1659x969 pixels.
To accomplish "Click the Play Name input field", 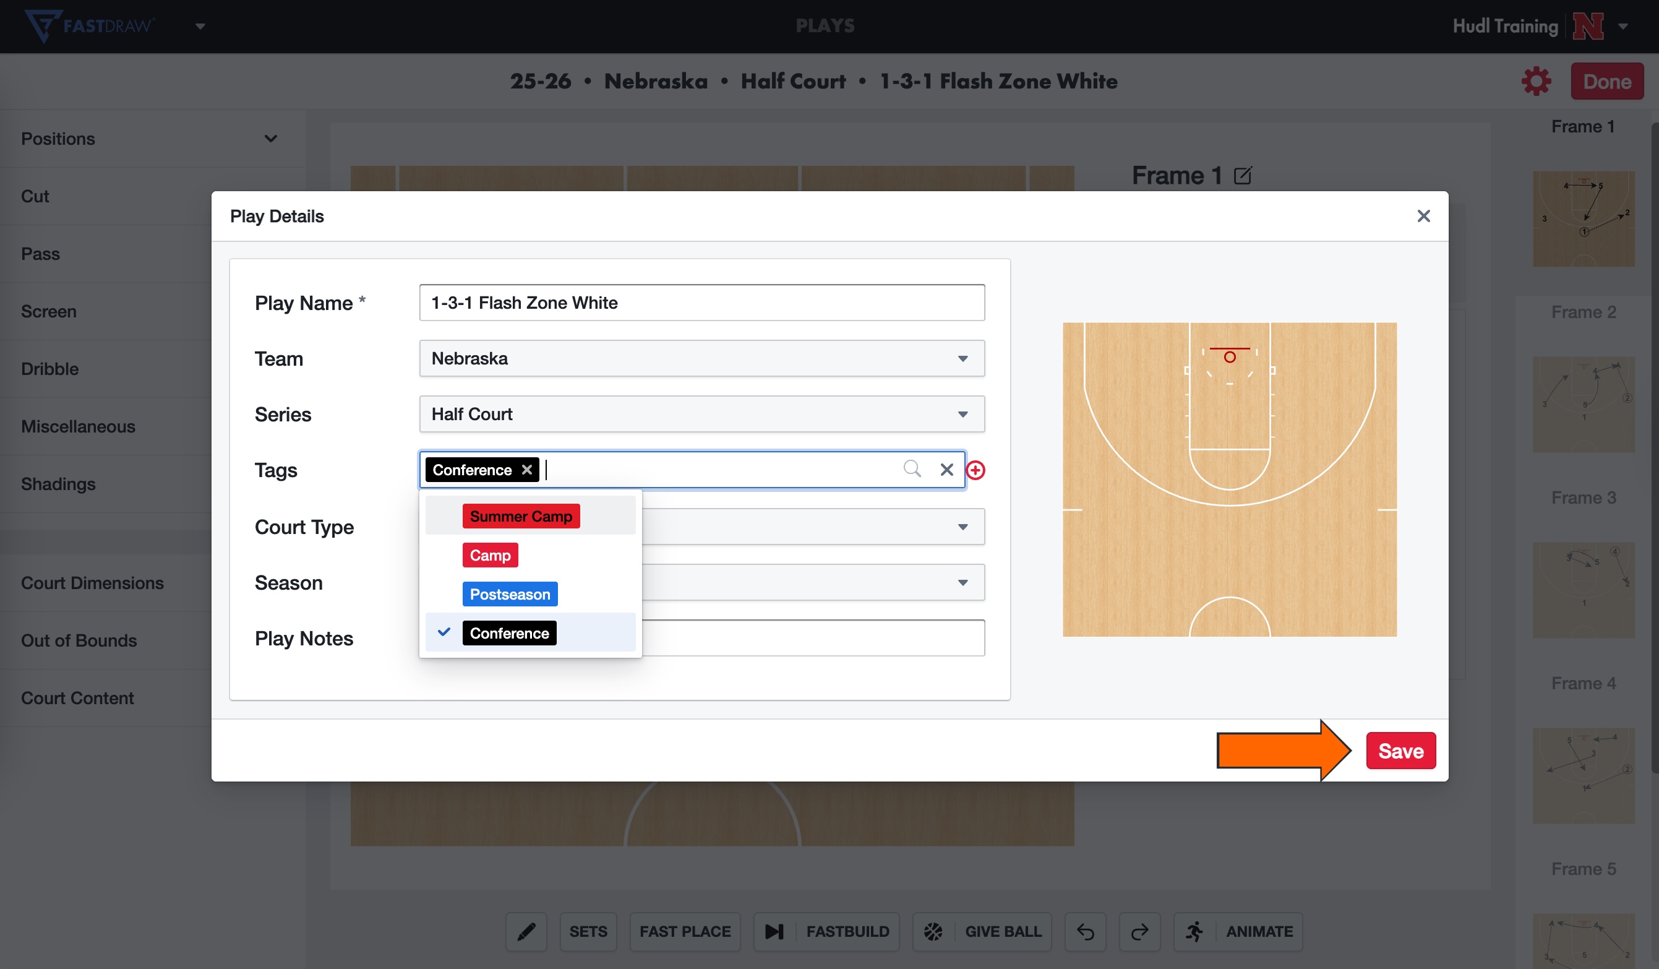I will point(702,303).
